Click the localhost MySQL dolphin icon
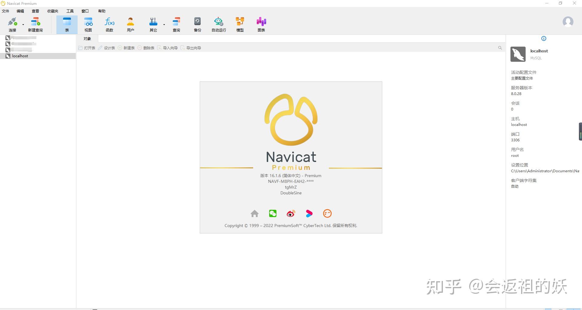Image resolution: width=582 pixels, height=310 pixels. click(x=518, y=54)
